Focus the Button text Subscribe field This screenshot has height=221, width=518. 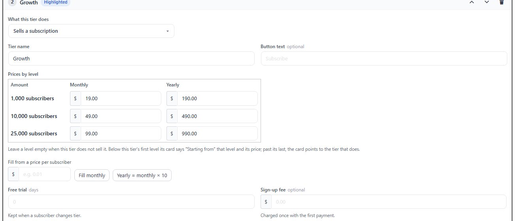(x=384, y=58)
